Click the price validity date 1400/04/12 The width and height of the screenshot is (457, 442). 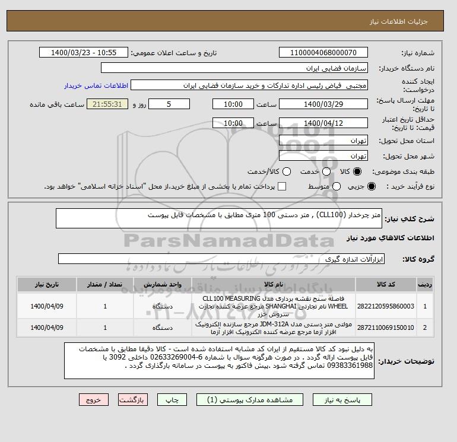(x=323, y=123)
